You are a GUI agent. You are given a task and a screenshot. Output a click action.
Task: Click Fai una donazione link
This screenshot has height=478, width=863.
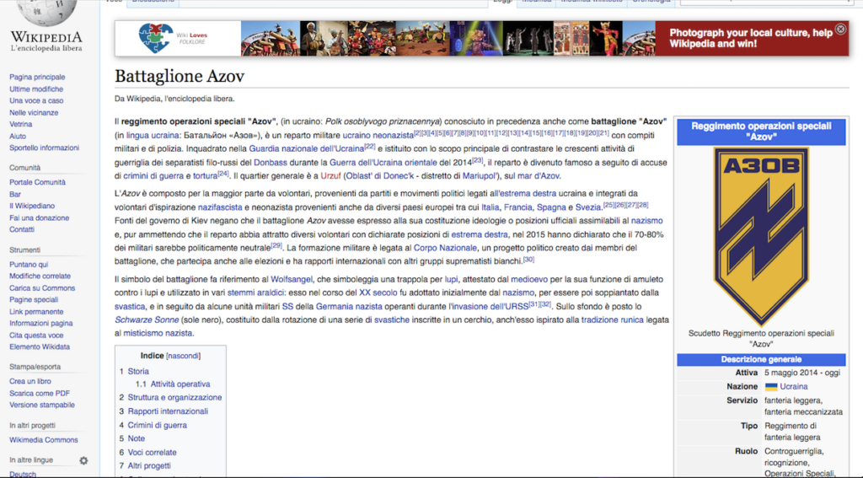39,218
